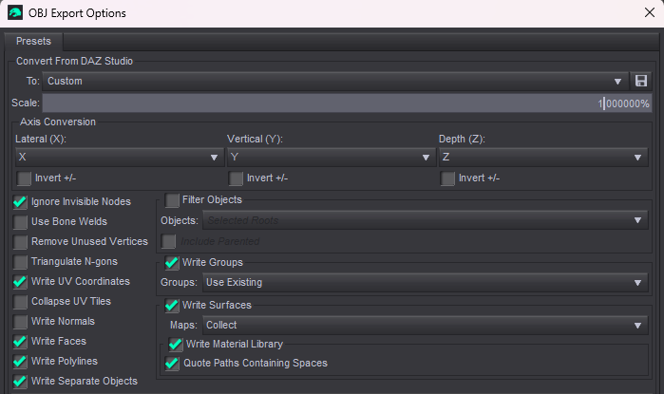The height and width of the screenshot is (394, 664).
Task: Enable Use Bone Welds option
Action: click(x=21, y=222)
